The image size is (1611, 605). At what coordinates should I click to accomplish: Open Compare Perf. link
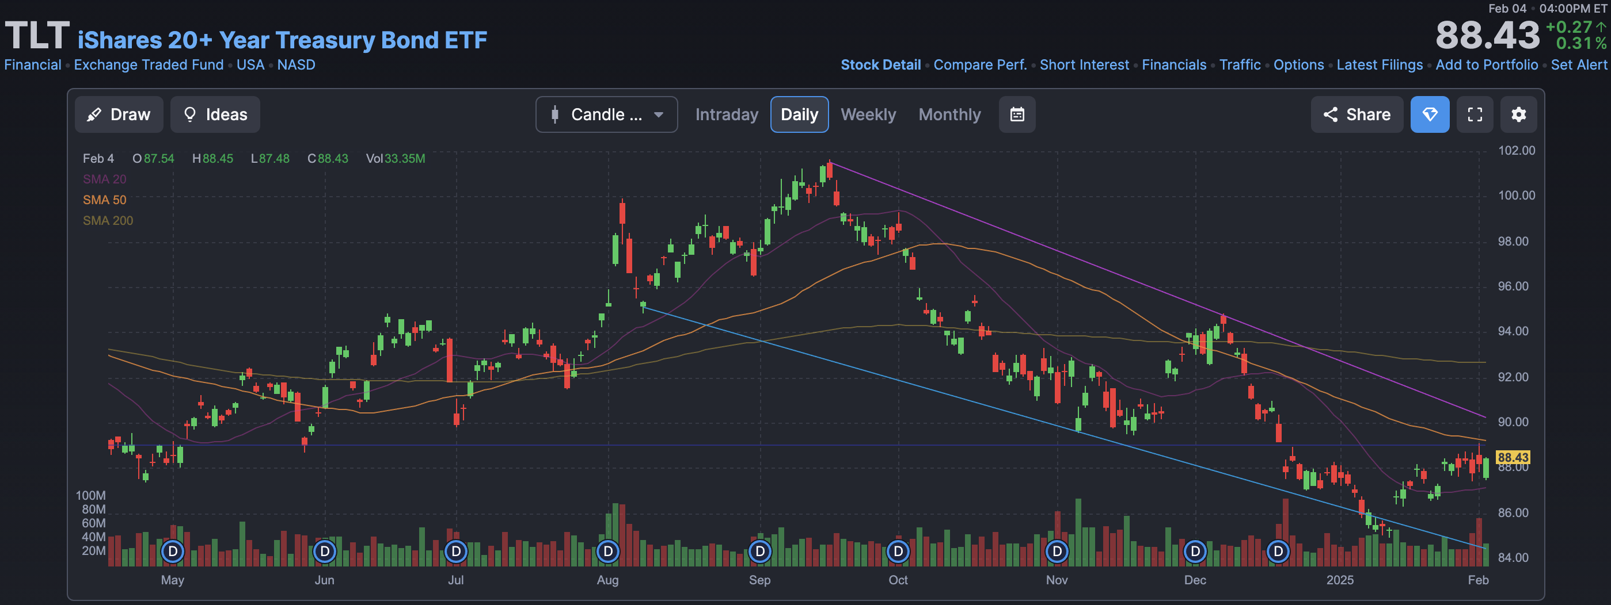tap(980, 65)
